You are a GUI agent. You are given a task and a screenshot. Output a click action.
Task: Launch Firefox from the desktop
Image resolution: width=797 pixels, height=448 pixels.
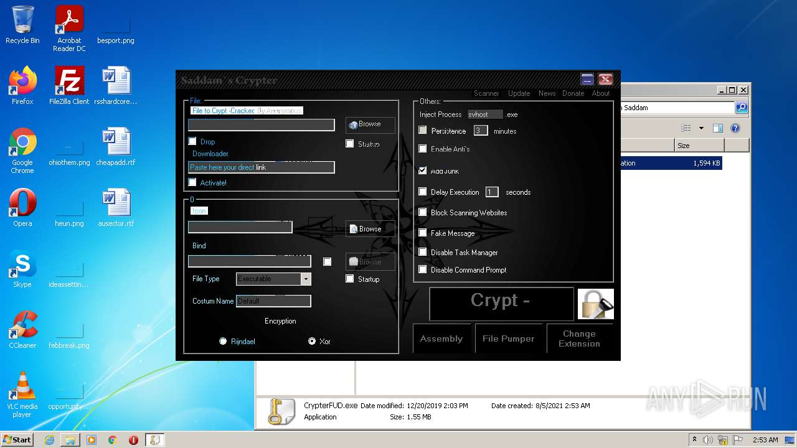point(22,86)
